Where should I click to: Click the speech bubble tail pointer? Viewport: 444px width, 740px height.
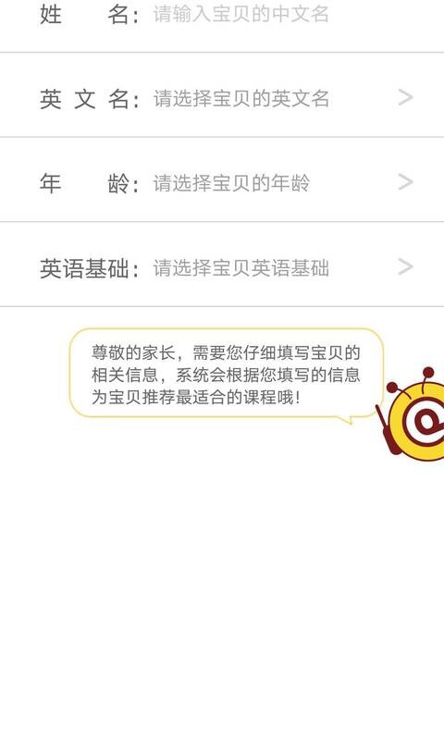pos(345,420)
